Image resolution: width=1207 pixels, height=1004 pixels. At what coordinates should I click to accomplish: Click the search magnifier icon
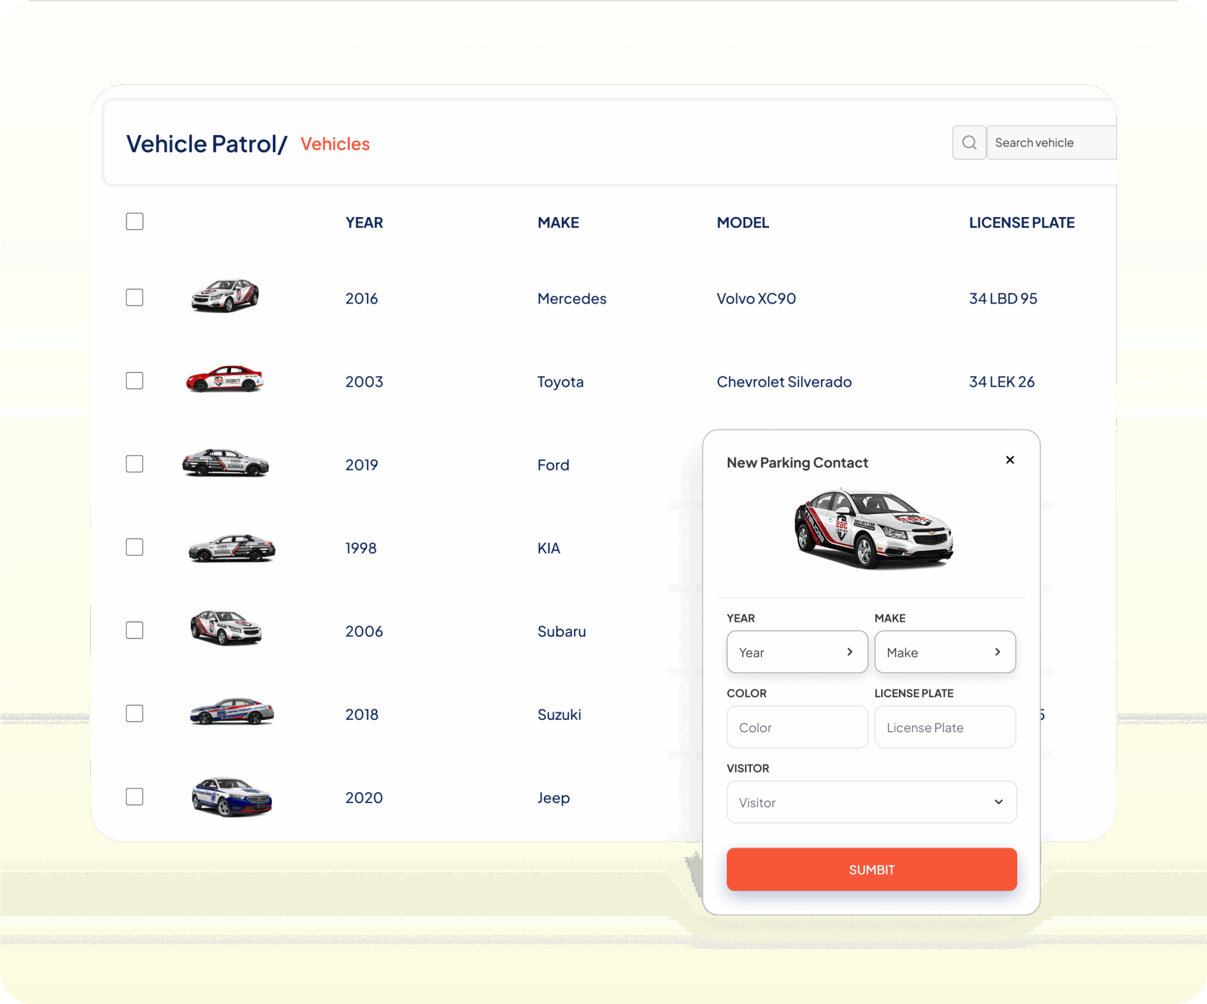[969, 143]
